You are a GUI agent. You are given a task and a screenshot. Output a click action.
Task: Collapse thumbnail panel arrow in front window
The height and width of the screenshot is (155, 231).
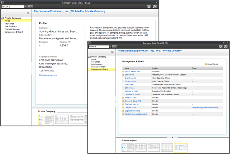[172, 137]
